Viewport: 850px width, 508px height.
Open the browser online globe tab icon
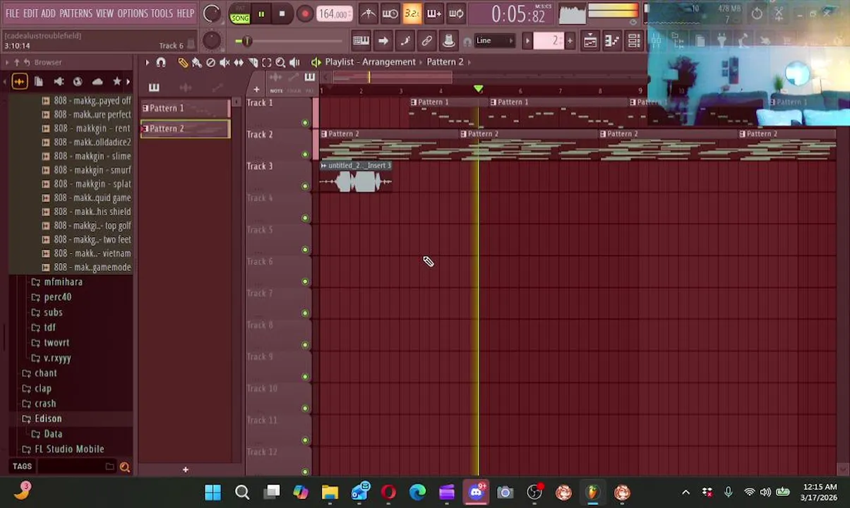tap(78, 82)
